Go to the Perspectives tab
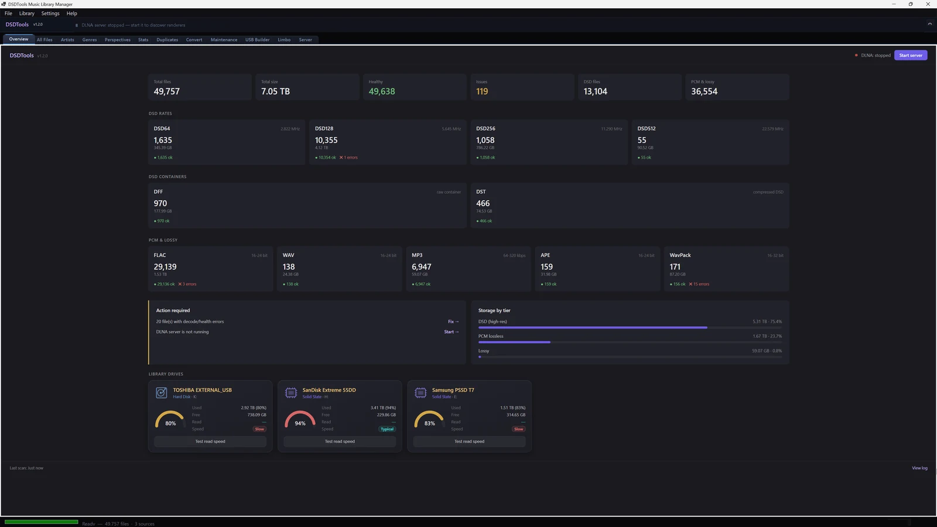The width and height of the screenshot is (937, 527). [118, 40]
